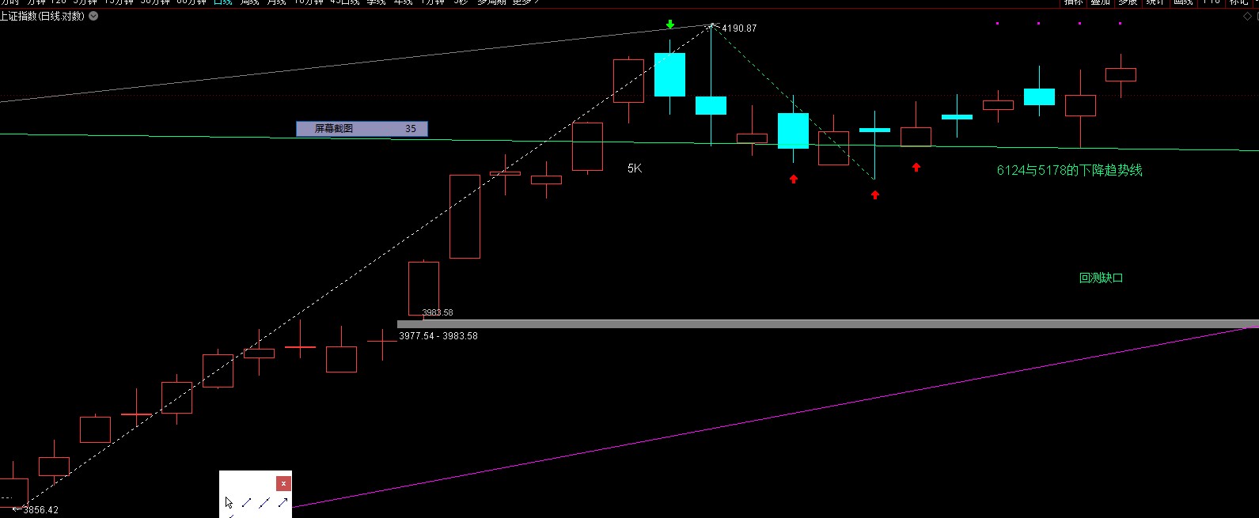Click the '5K' chart annotation
Image resolution: width=1259 pixels, height=518 pixels.
(x=635, y=168)
